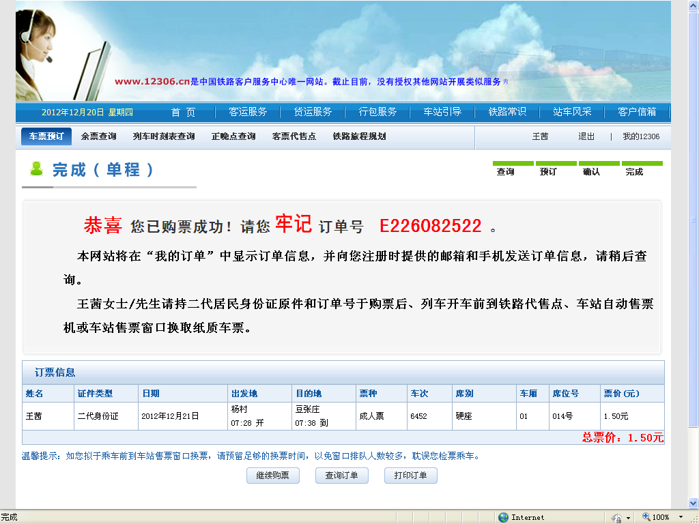
Task: Click the 打印订单 button
Action: [410, 476]
